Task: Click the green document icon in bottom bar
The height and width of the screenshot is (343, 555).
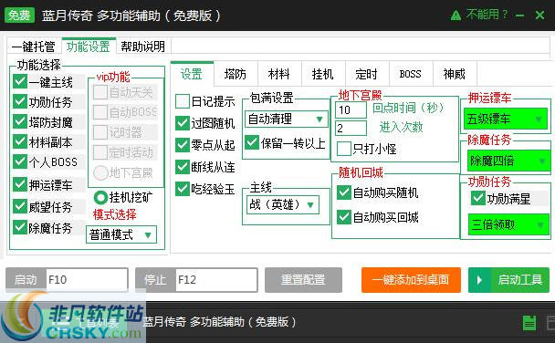Action: coord(529,323)
